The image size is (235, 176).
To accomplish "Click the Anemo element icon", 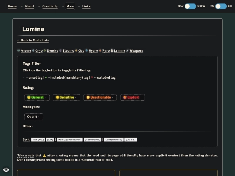I will tap(19, 50).
